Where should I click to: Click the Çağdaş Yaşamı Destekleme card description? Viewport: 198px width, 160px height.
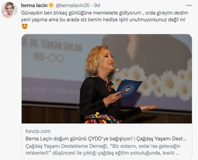click(x=103, y=150)
